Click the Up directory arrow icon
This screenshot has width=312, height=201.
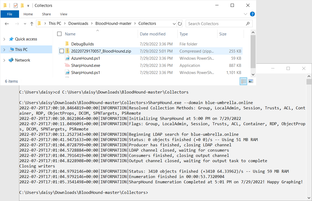tap(32, 24)
